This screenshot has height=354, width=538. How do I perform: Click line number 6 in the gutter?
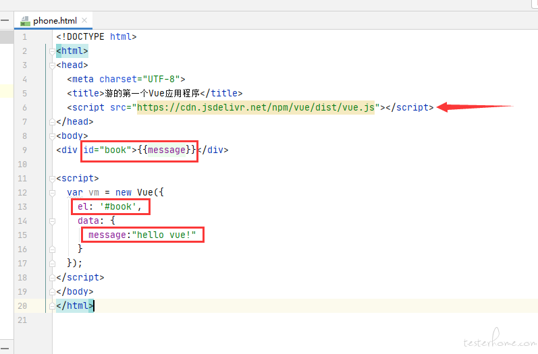[25, 108]
